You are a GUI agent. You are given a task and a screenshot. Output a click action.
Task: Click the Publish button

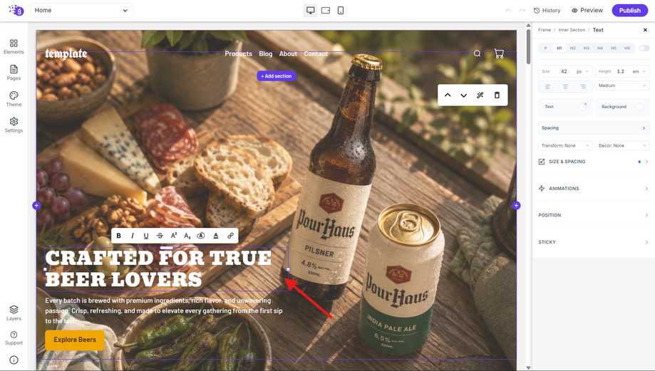point(629,11)
